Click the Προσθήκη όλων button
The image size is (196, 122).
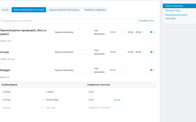[146, 21]
